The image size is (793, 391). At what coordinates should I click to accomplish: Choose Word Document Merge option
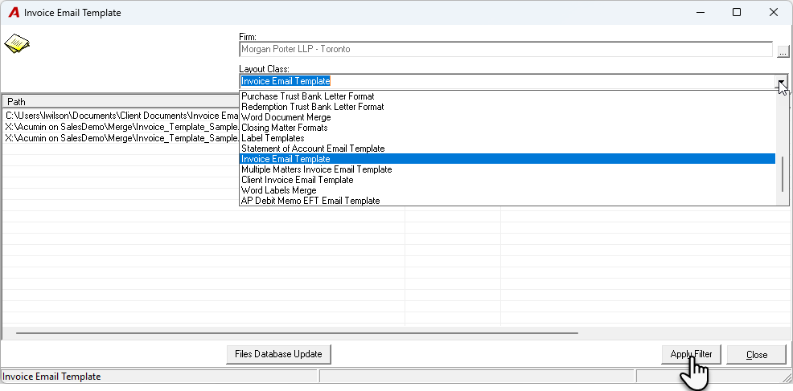[507, 117]
